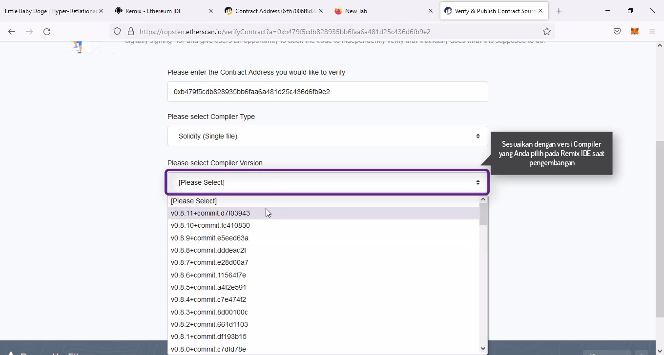Reload the current page
Image resolution: width=664 pixels, height=355 pixels.
[47, 31]
